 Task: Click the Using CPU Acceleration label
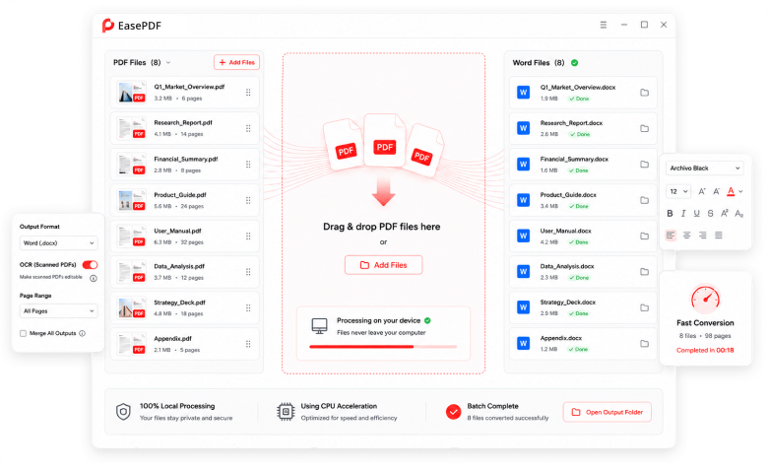tap(339, 406)
